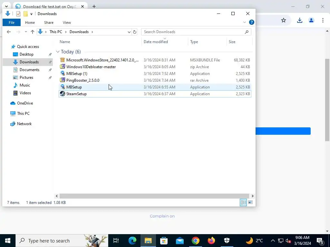The width and height of the screenshot is (330, 247).
Task: Switch to Details view icon in status bar
Action: 243,203
